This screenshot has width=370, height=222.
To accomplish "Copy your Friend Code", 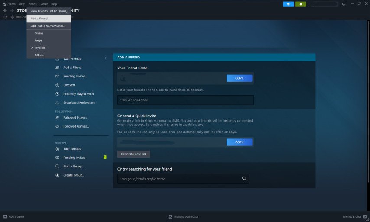I will [x=239, y=78].
